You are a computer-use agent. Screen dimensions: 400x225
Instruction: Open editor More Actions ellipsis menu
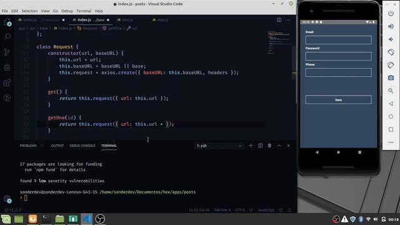(289, 20)
